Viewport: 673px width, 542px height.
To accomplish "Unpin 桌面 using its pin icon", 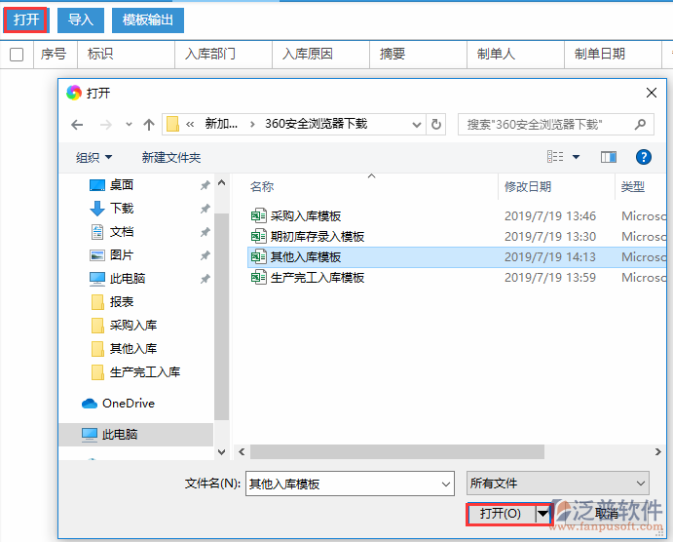I will [206, 185].
